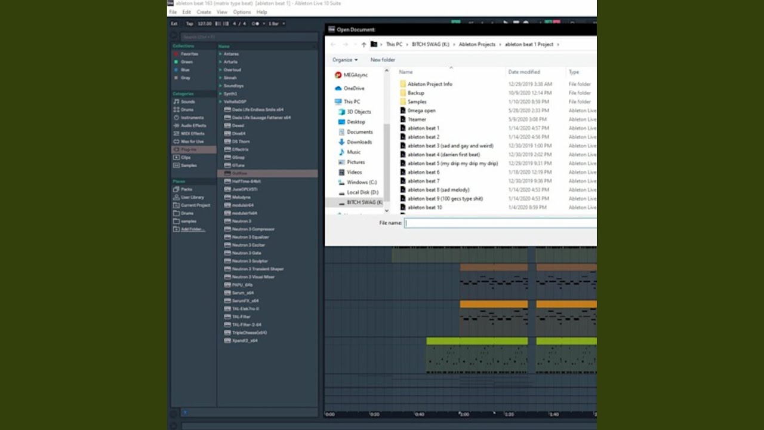Open the Samples category icon
The width and height of the screenshot is (764, 430).
tap(176, 165)
